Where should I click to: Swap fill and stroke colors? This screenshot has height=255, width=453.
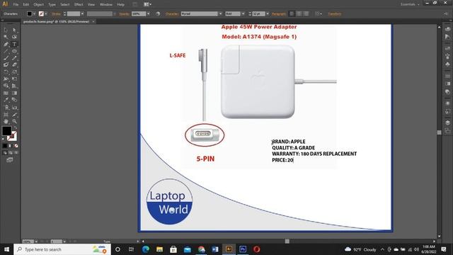click(16, 127)
